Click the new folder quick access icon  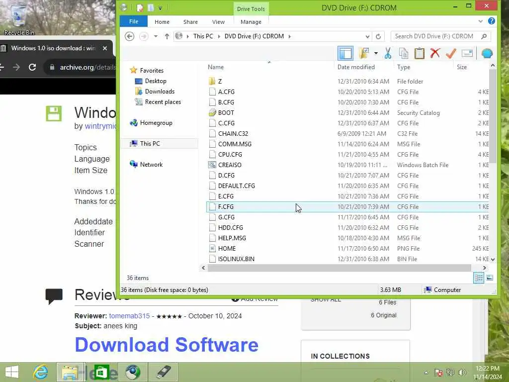tap(151, 8)
